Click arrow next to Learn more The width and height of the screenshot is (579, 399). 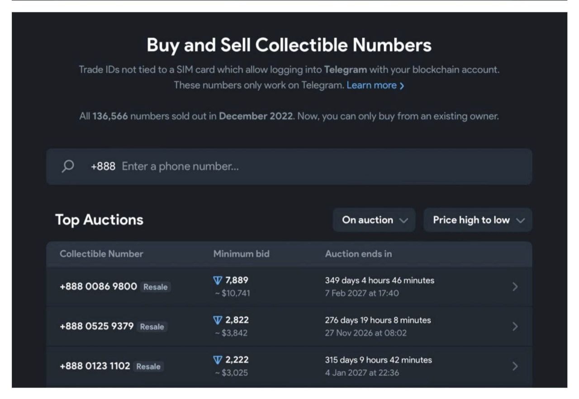(x=402, y=85)
